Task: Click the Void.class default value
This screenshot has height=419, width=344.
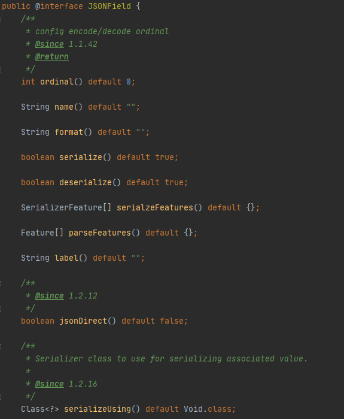Action: pyautogui.click(x=208, y=409)
